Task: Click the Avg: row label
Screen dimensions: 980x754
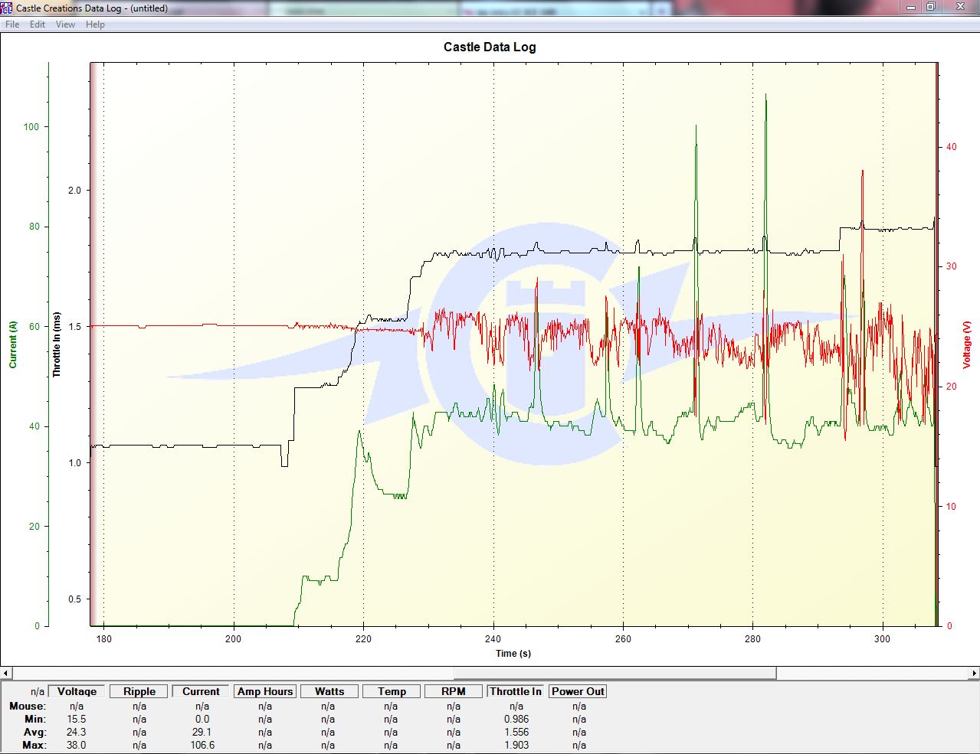Action: (35, 732)
